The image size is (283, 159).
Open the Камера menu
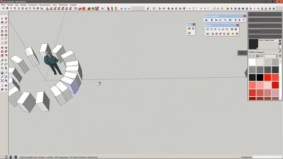click(23, 5)
